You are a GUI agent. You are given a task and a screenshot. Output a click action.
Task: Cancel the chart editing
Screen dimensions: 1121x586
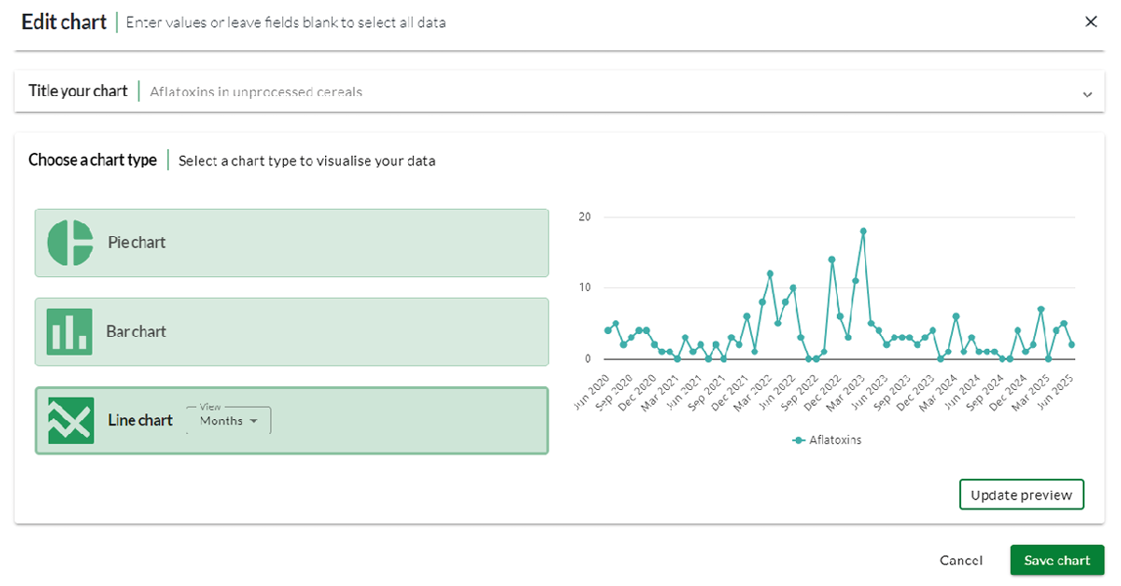click(x=960, y=560)
